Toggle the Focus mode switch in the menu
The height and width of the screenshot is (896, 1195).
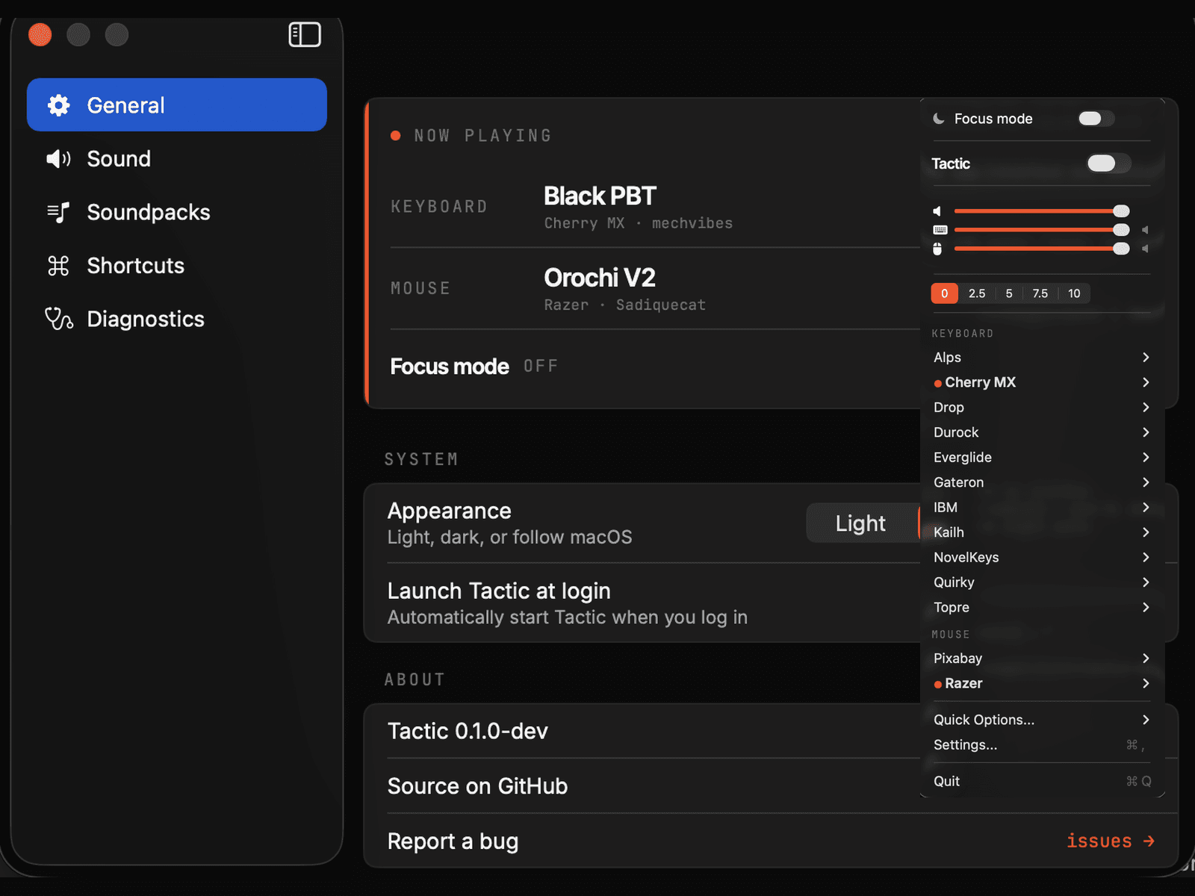(1096, 119)
